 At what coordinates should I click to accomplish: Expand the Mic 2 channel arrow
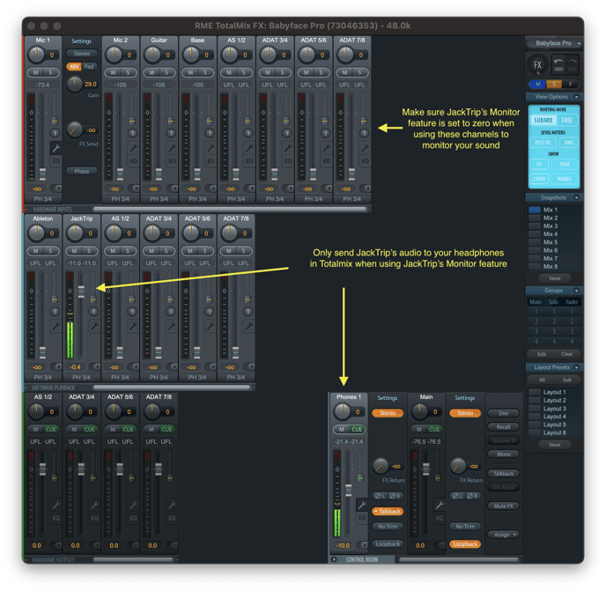point(136,188)
